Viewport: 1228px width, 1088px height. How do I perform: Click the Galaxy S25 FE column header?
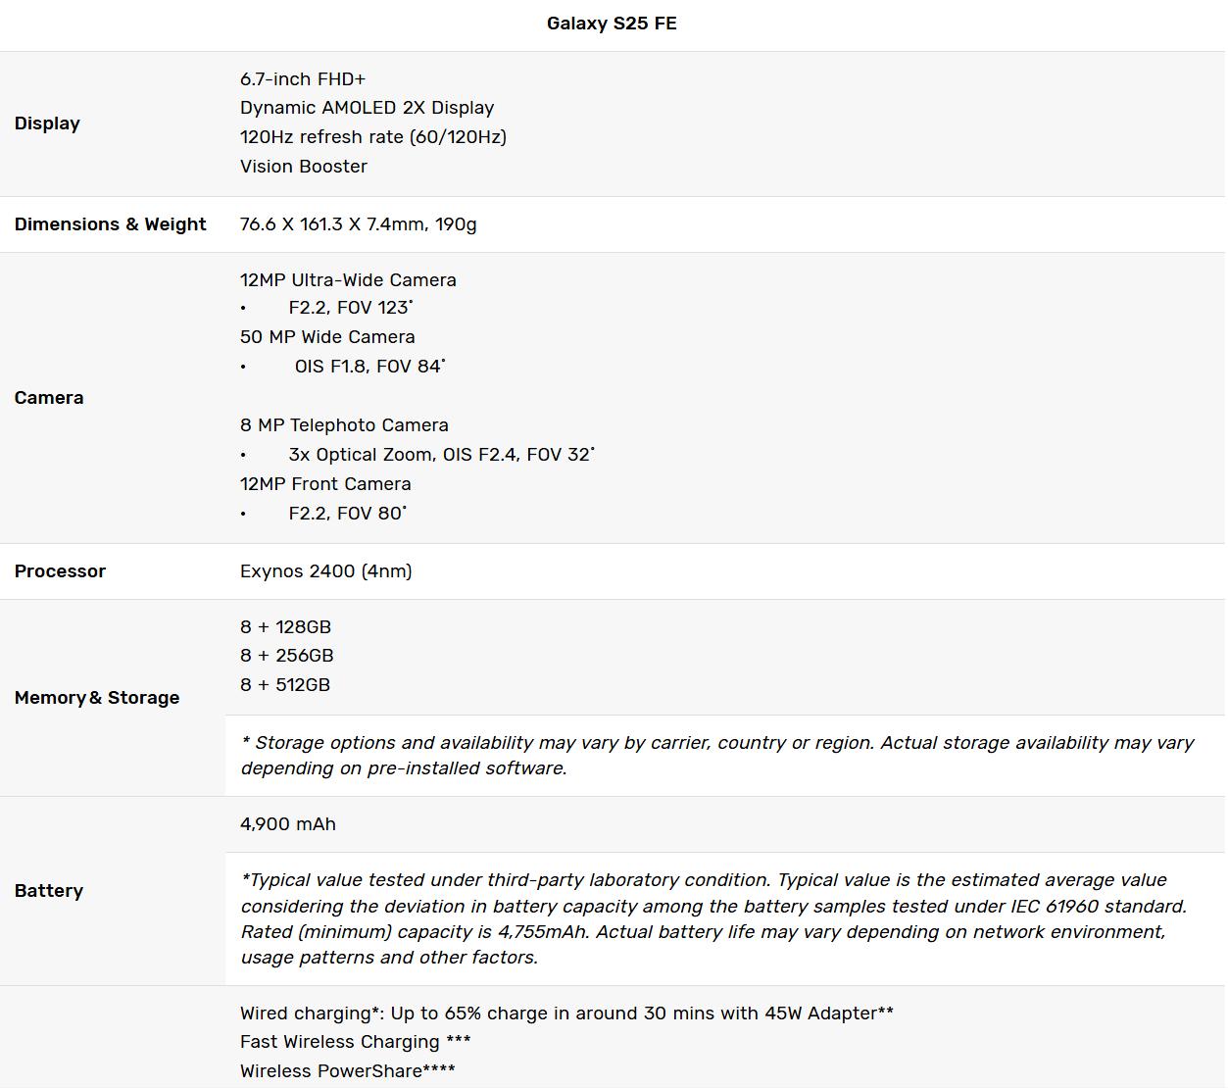[612, 24]
